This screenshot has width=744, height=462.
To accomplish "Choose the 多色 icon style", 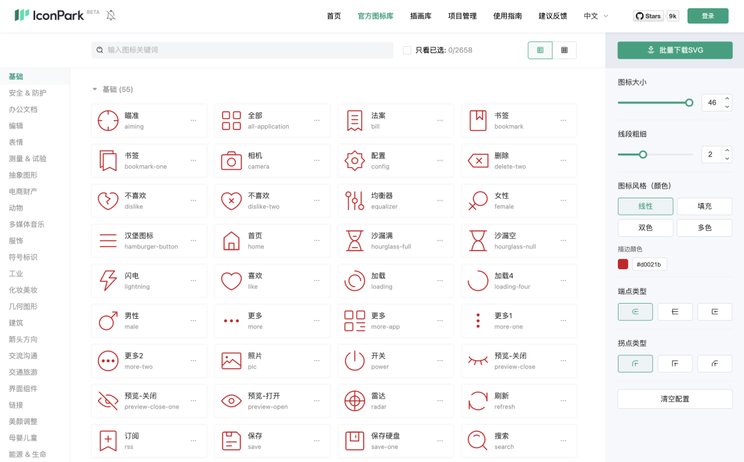I will pos(704,228).
